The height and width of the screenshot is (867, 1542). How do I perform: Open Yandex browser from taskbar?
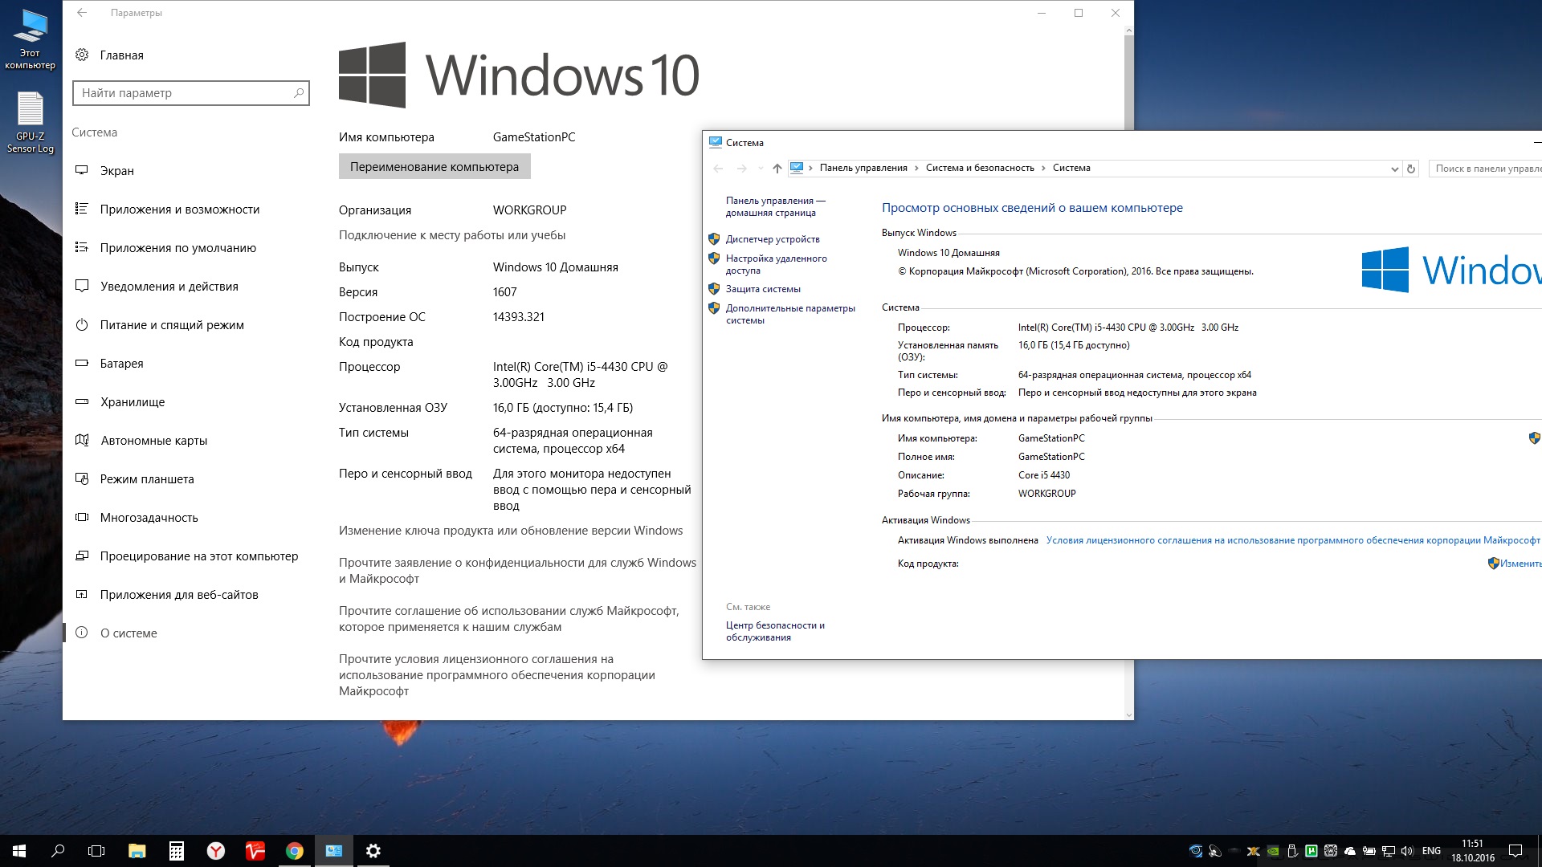[x=216, y=851]
